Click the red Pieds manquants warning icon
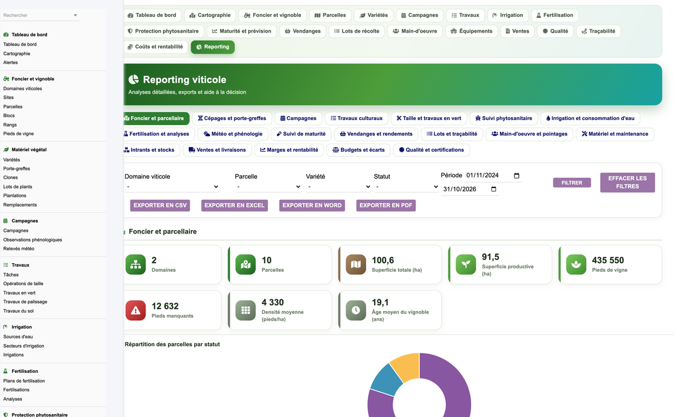This screenshot has height=417, width=674. pyautogui.click(x=135, y=310)
